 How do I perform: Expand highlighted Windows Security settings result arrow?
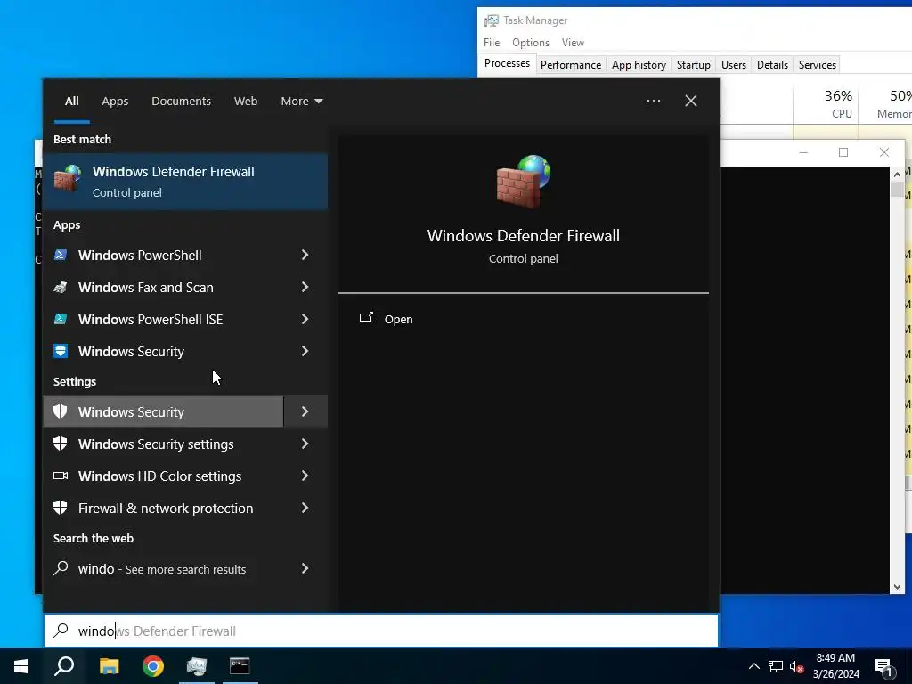305,411
